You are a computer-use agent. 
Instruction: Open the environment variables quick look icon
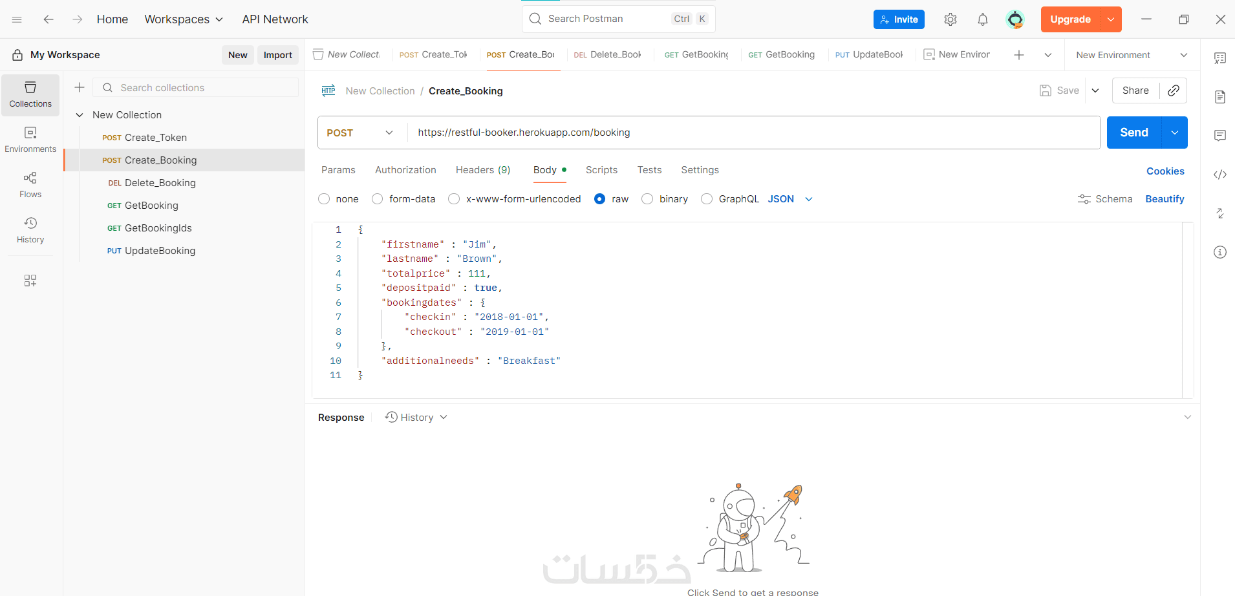tap(1220, 58)
